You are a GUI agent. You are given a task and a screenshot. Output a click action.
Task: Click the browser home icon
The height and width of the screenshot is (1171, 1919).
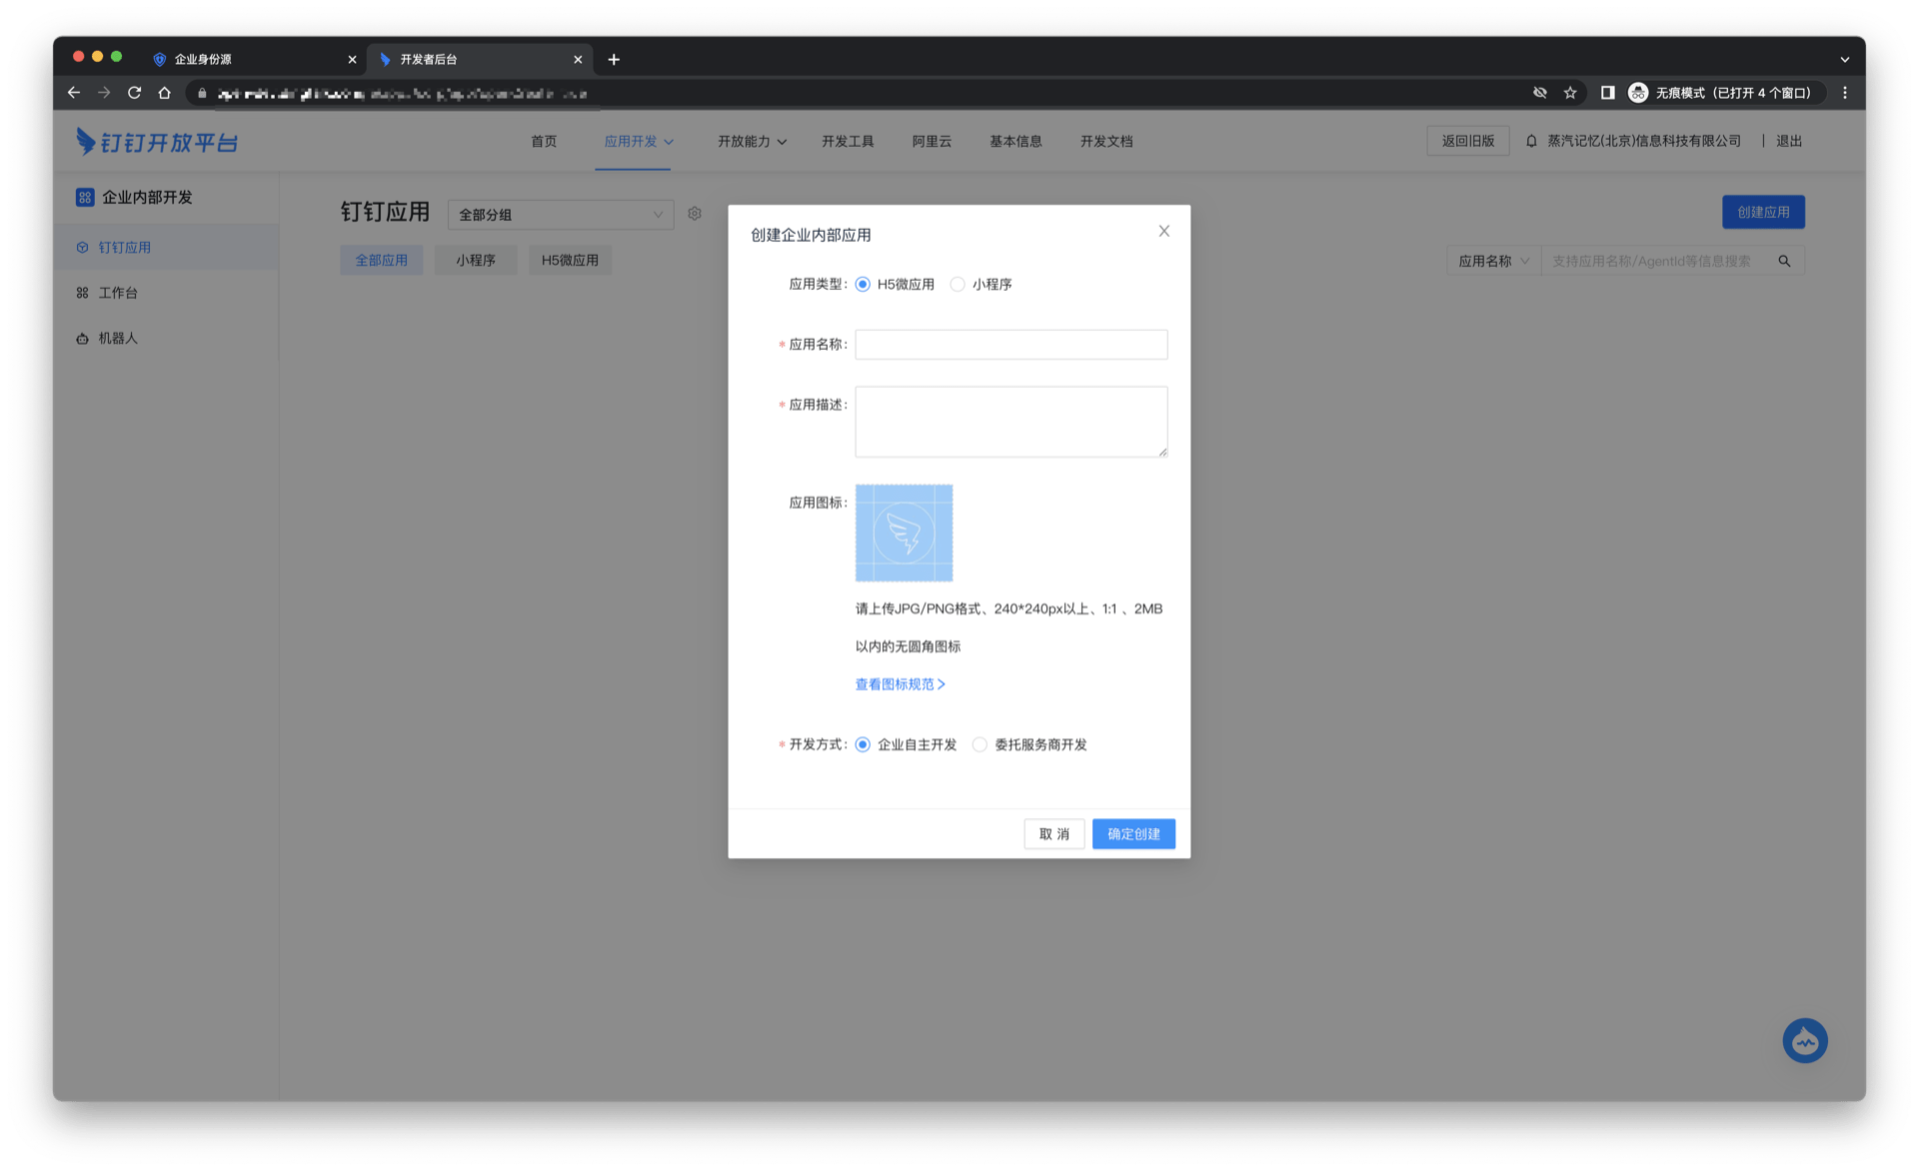tap(165, 93)
